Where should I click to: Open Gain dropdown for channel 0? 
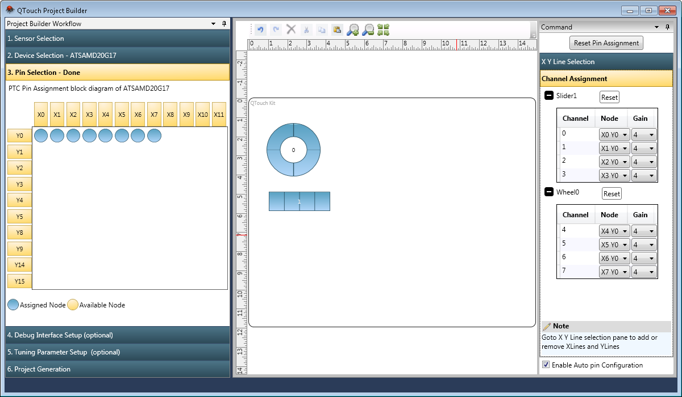click(x=644, y=135)
